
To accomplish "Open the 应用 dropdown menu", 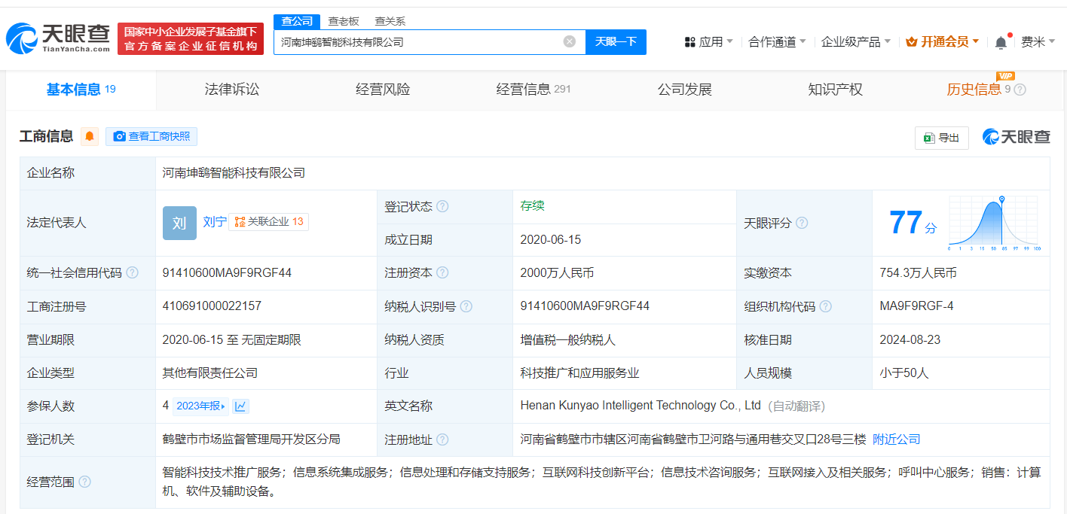I will pyautogui.click(x=708, y=42).
